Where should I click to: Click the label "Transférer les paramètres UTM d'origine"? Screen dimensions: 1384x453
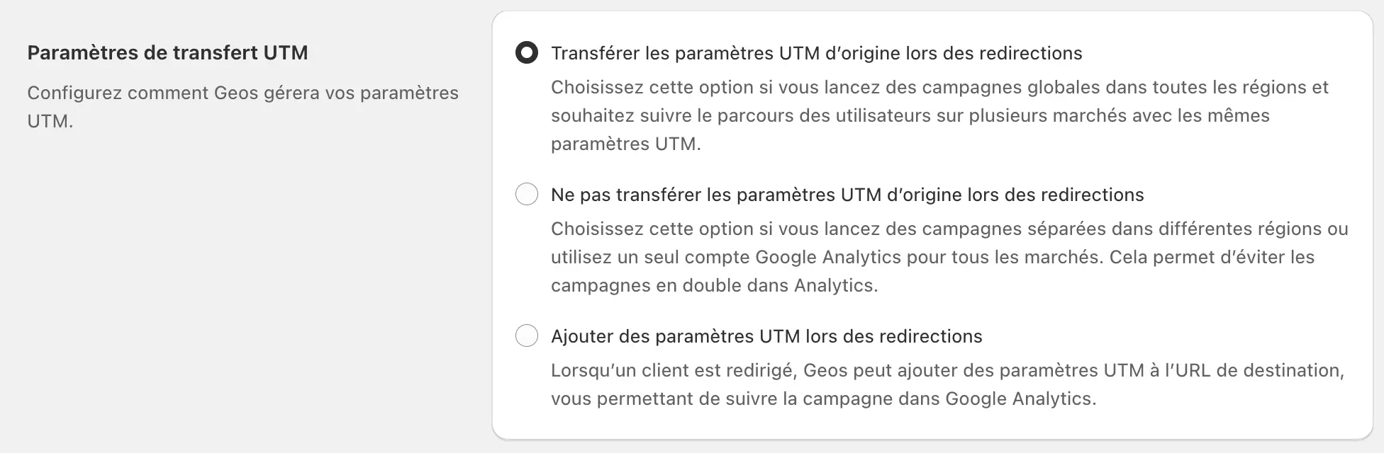(x=816, y=53)
